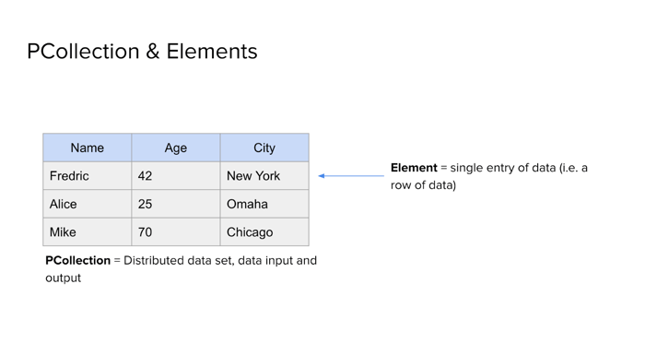Click the cell containing 25
The height and width of the screenshot is (355, 645).
(x=176, y=204)
